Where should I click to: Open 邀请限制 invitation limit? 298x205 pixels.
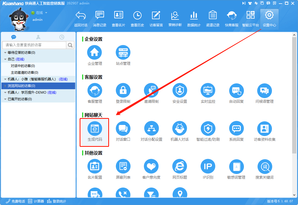(151, 93)
